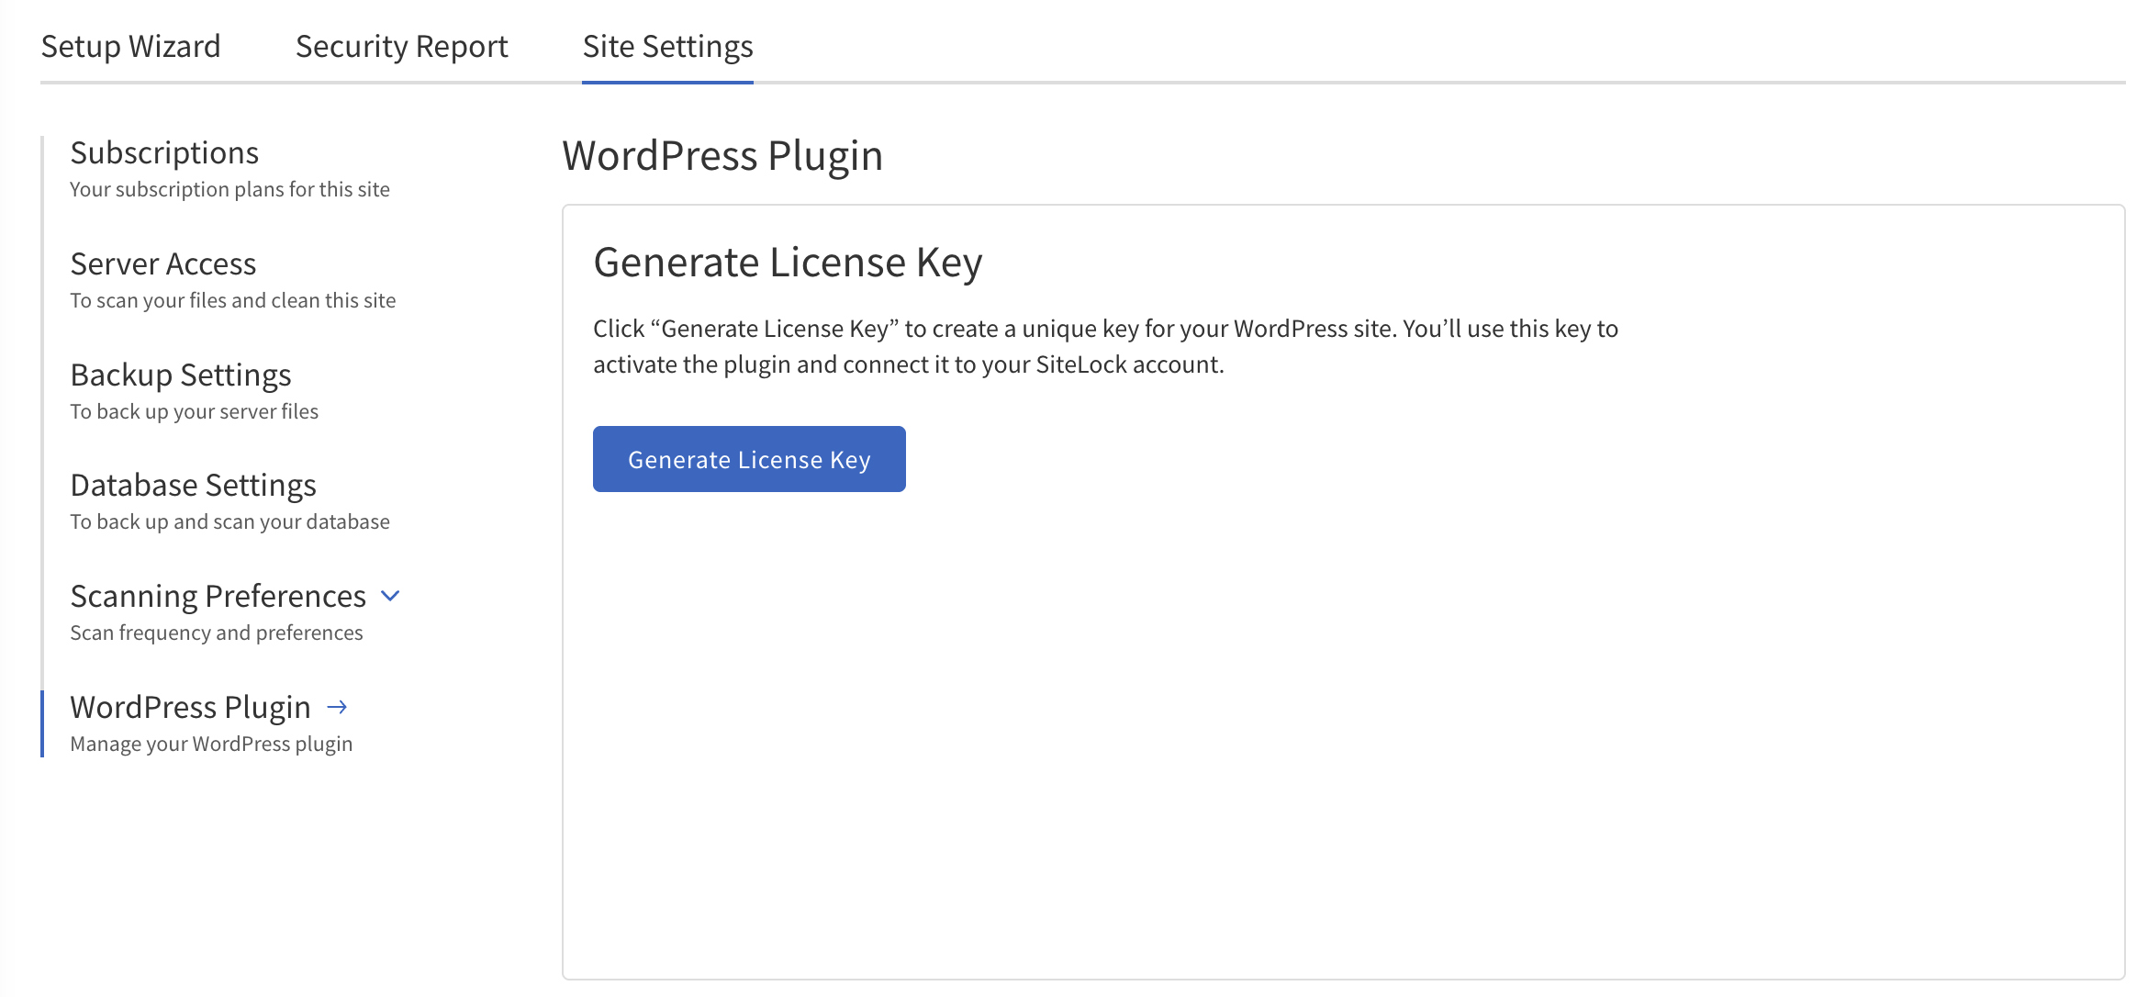Click the active sidebar highlight bar for WordPress Plugin
The image size is (2148, 997).
click(41, 721)
